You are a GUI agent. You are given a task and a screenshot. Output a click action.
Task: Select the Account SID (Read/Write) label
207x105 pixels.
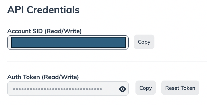point(44,31)
